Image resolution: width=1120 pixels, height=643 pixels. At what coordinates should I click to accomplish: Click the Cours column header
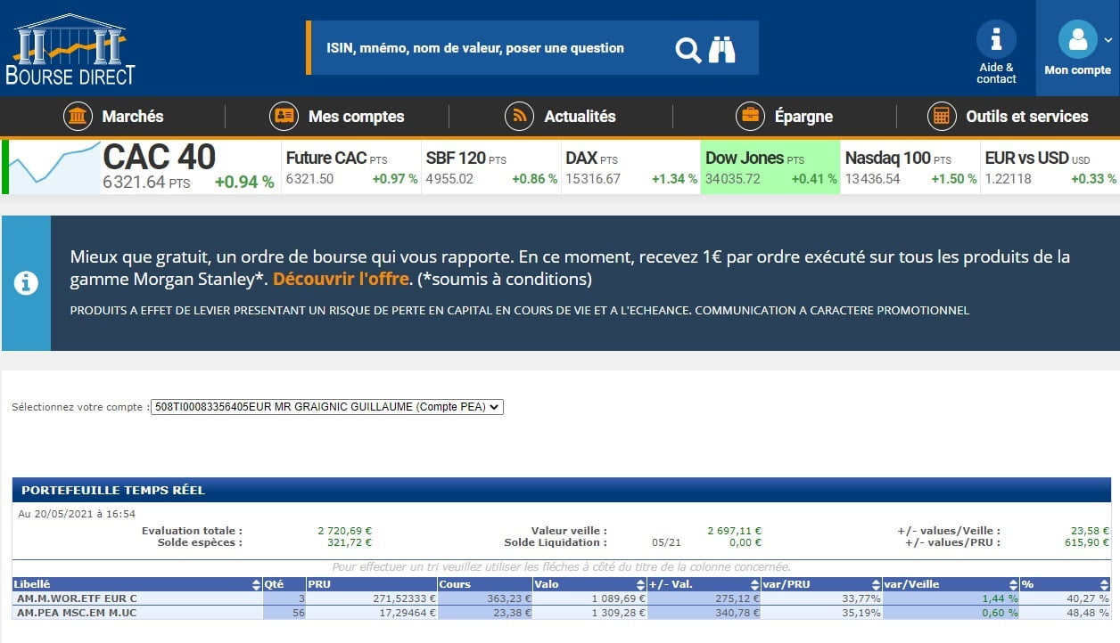click(484, 585)
